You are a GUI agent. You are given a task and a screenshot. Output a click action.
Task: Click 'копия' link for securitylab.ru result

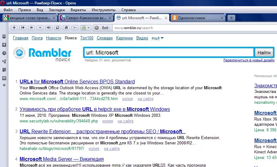pyautogui.click(x=107, y=121)
